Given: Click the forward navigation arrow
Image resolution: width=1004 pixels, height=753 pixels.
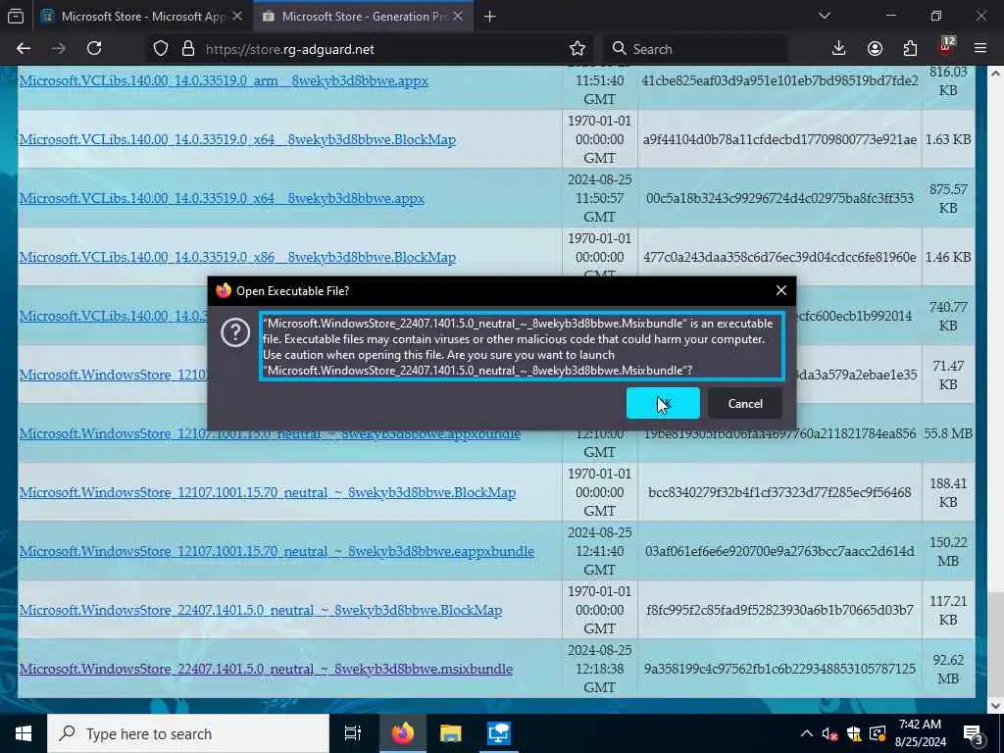Looking at the screenshot, I should click(x=58, y=49).
